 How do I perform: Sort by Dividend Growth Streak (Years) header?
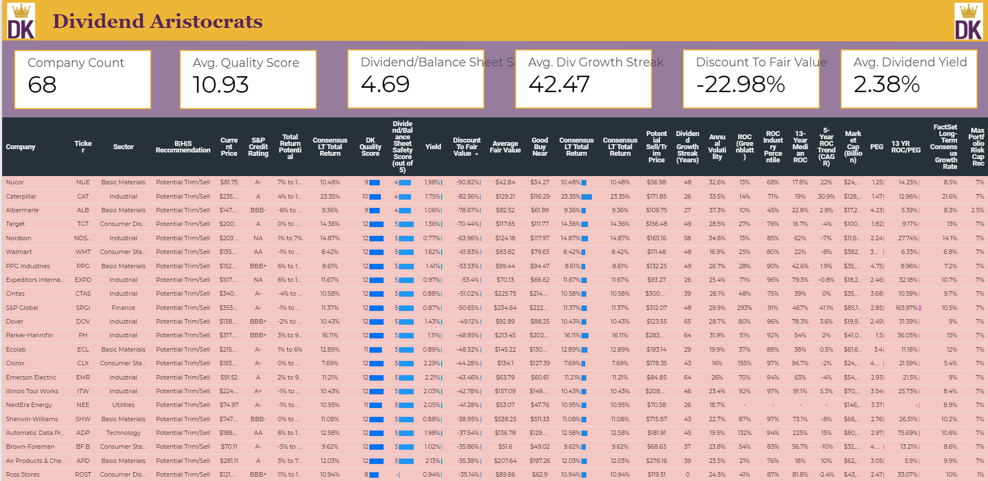tap(687, 147)
